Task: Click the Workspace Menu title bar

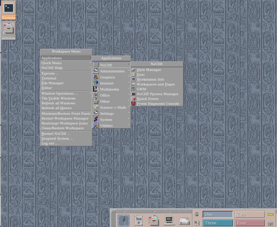Action: point(66,52)
